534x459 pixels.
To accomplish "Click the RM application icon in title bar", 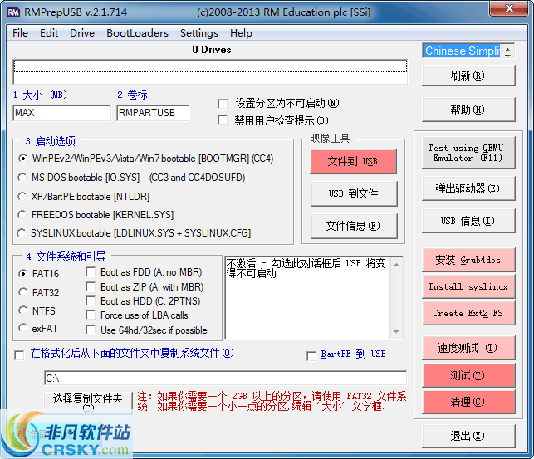I will 13,12.
